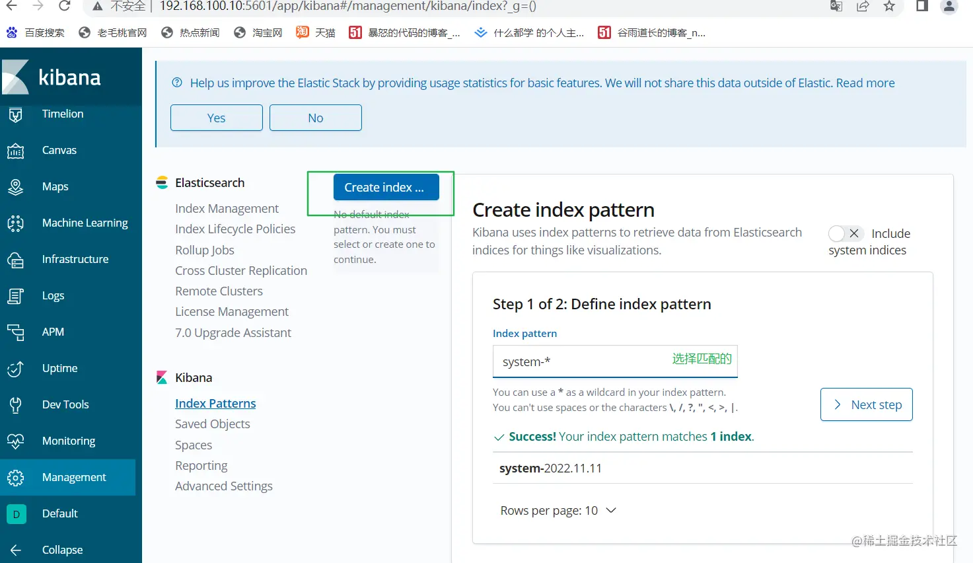The width and height of the screenshot is (973, 563).
Task: Click the Create index pattern button
Action: pyautogui.click(x=386, y=187)
